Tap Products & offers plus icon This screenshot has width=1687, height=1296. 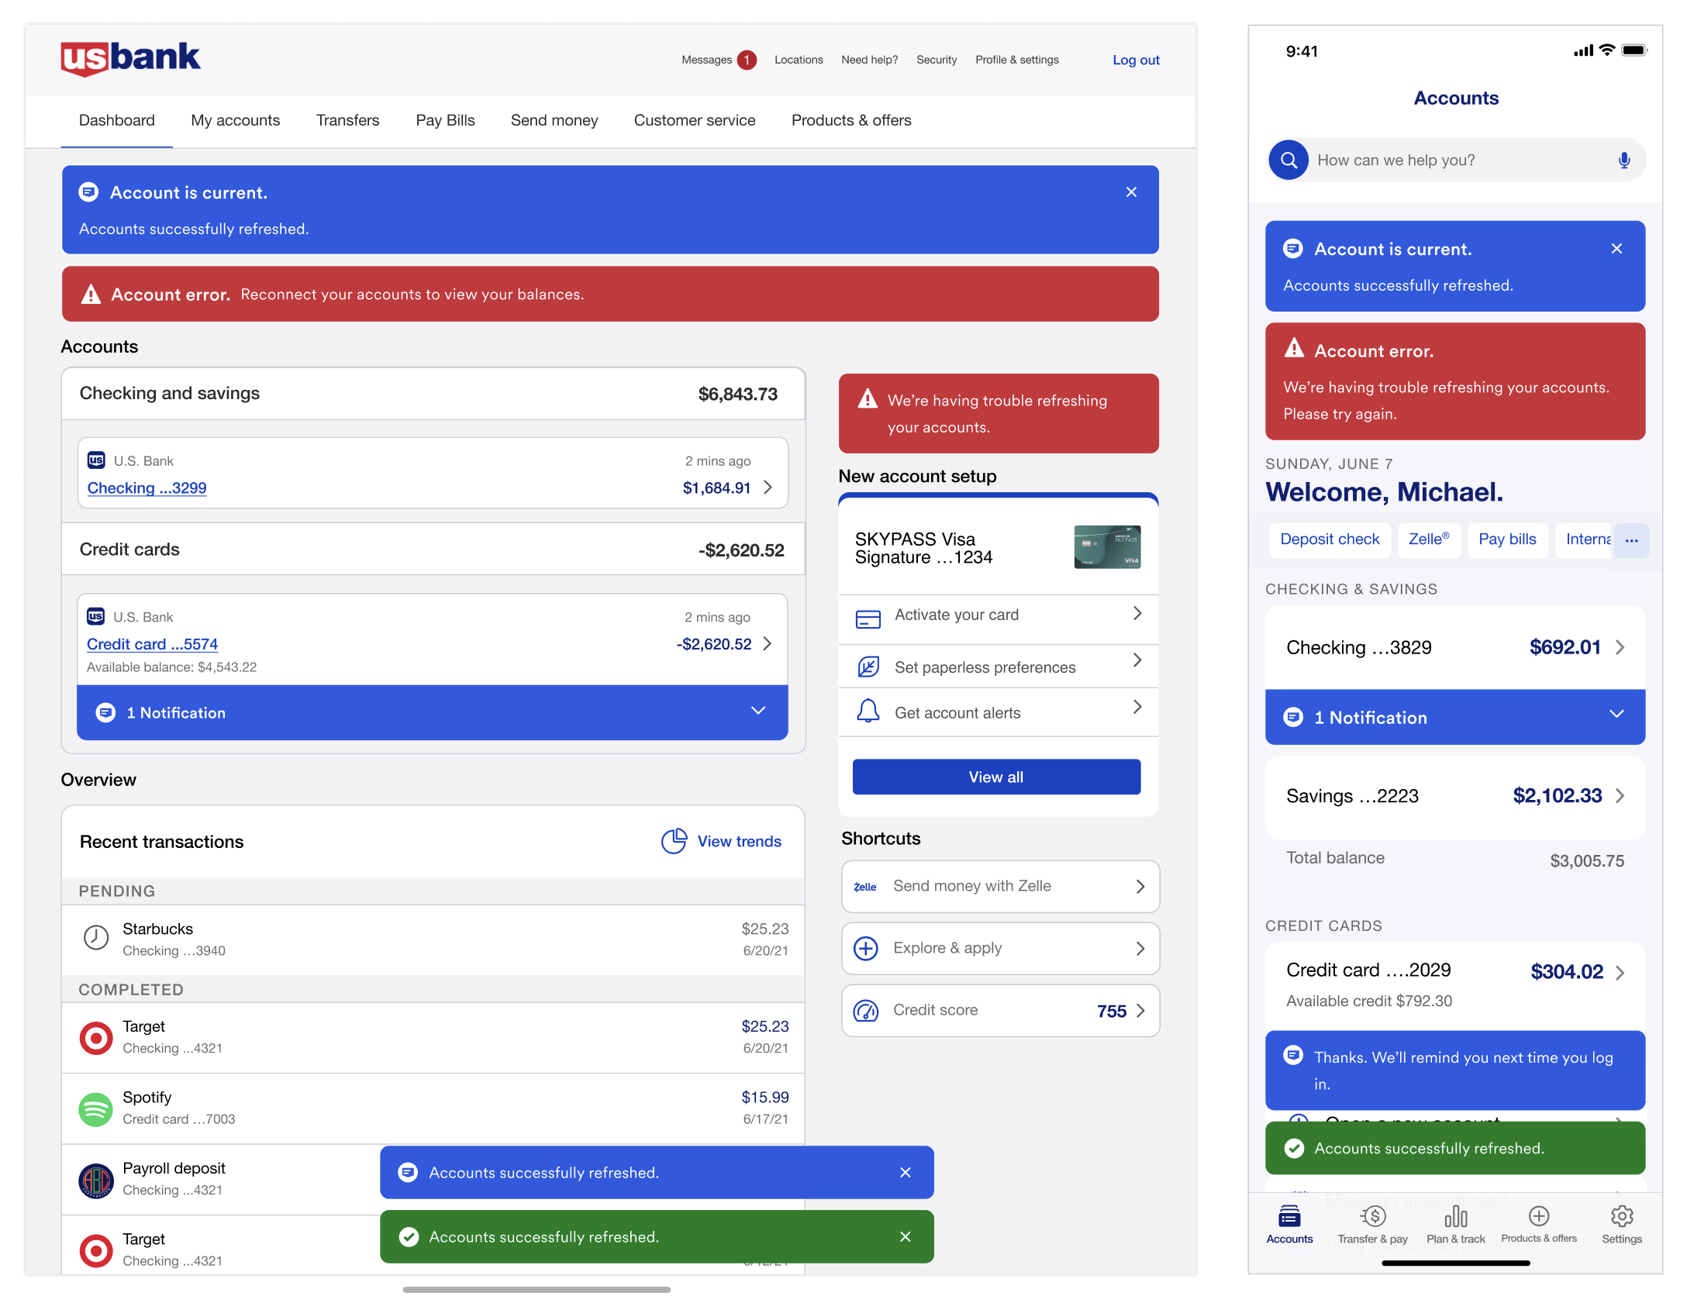click(x=1539, y=1216)
